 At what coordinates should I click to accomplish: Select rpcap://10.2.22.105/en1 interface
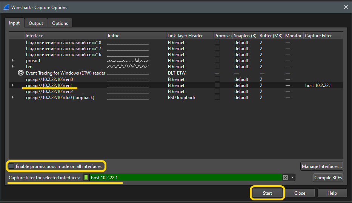pos(49,85)
